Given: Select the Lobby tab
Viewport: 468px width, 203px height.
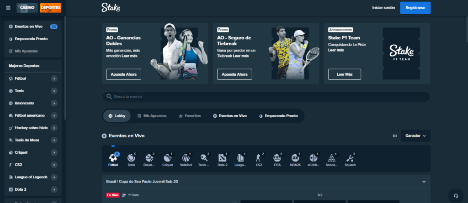Looking at the screenshot, I should pyautogui.click(x=117, y=116).
